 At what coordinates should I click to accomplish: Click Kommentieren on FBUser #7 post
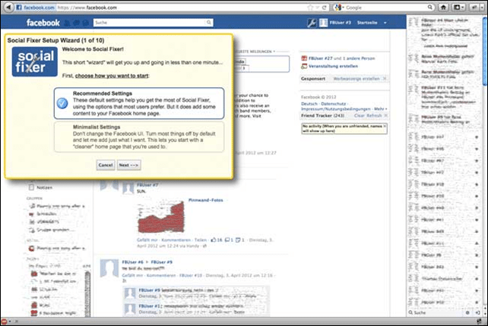pyautogui.click(x=176, y=240)
